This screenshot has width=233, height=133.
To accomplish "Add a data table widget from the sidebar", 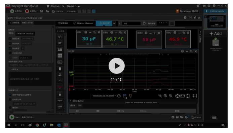I will tap(60, 56).
